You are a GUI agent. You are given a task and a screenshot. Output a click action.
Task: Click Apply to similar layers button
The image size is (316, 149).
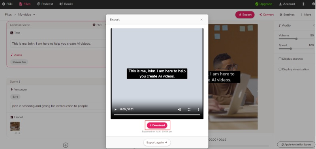[296, 145]
